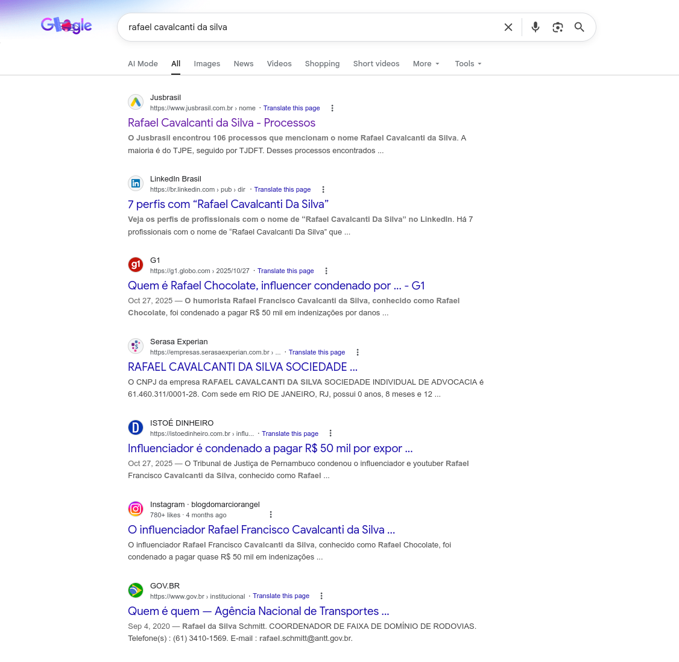Open the Rafael Cavalcanti da Silva Processos result

pyautogui.click(x=221, y=123)
